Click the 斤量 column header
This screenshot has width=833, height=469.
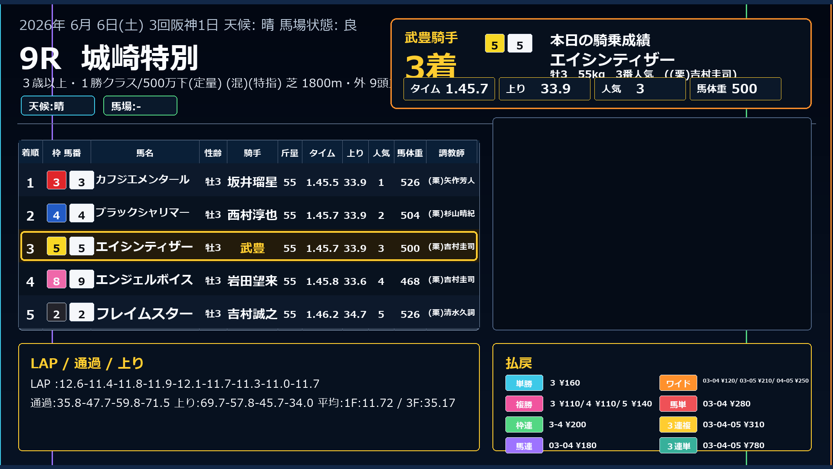290,152
